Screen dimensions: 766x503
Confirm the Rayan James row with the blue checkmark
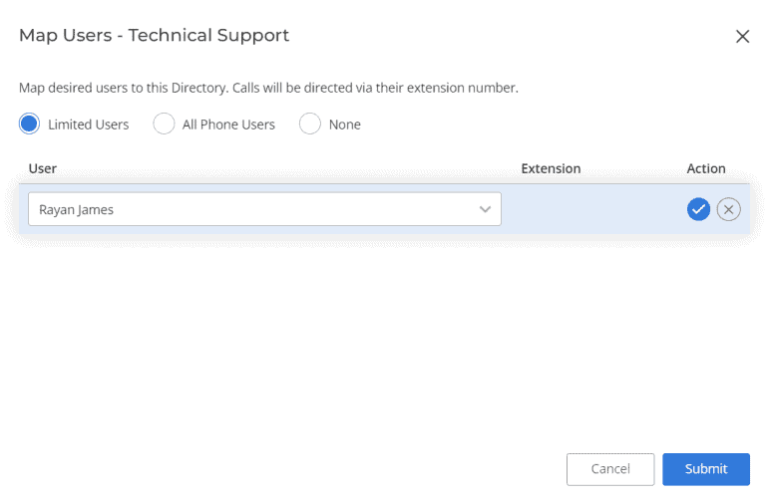tap(698, 209)
